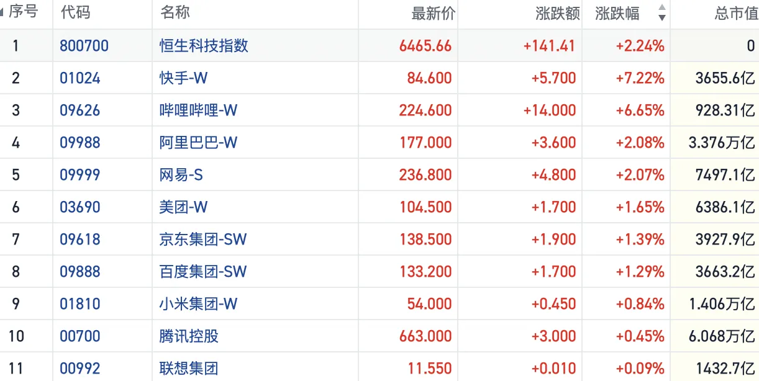Open the 快手-W stock link
Image resolution: width=759 pixels, height=381 pixels.
[183, 78]
